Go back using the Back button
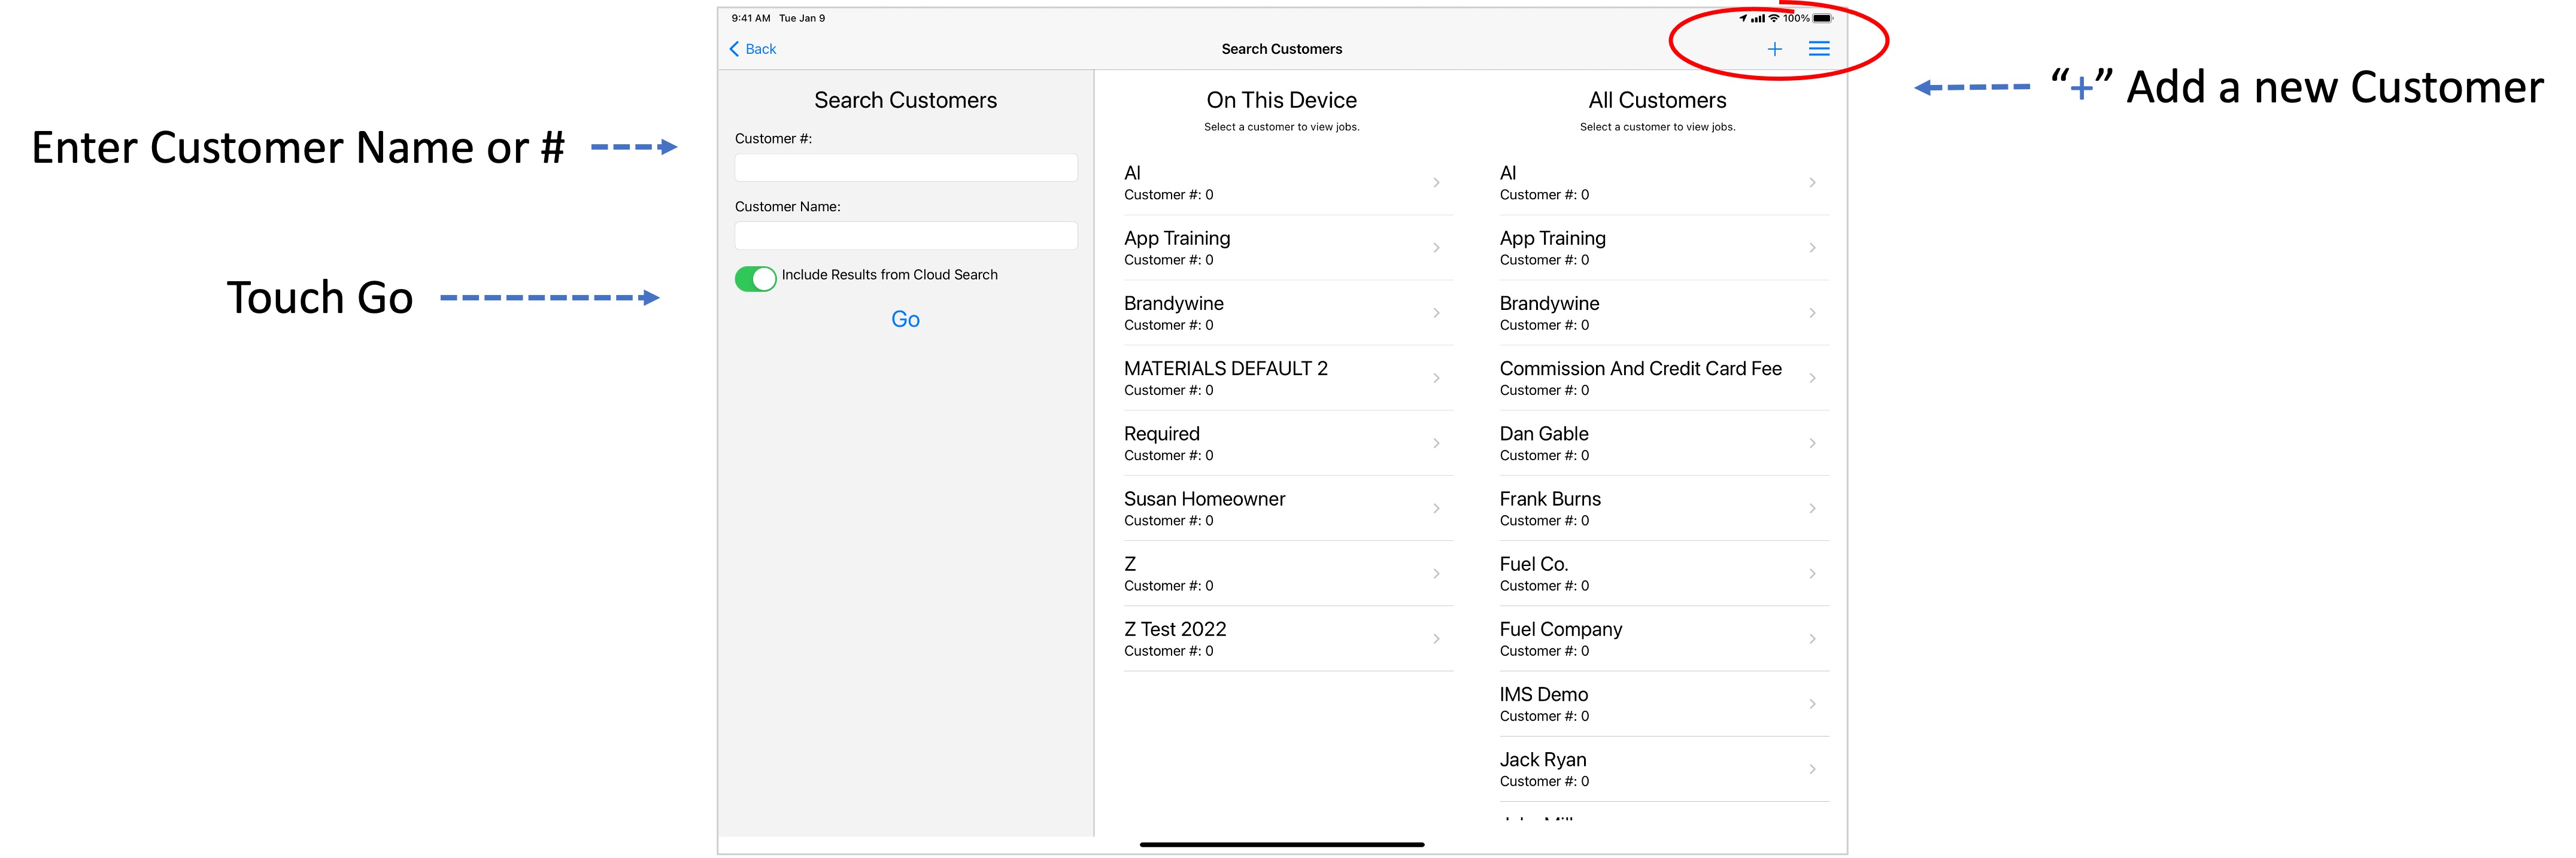 click(753, 49)
